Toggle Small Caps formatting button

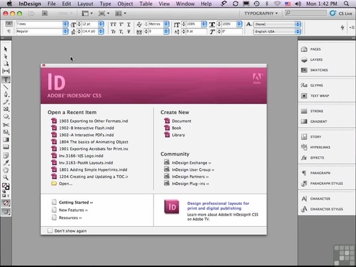114,31
